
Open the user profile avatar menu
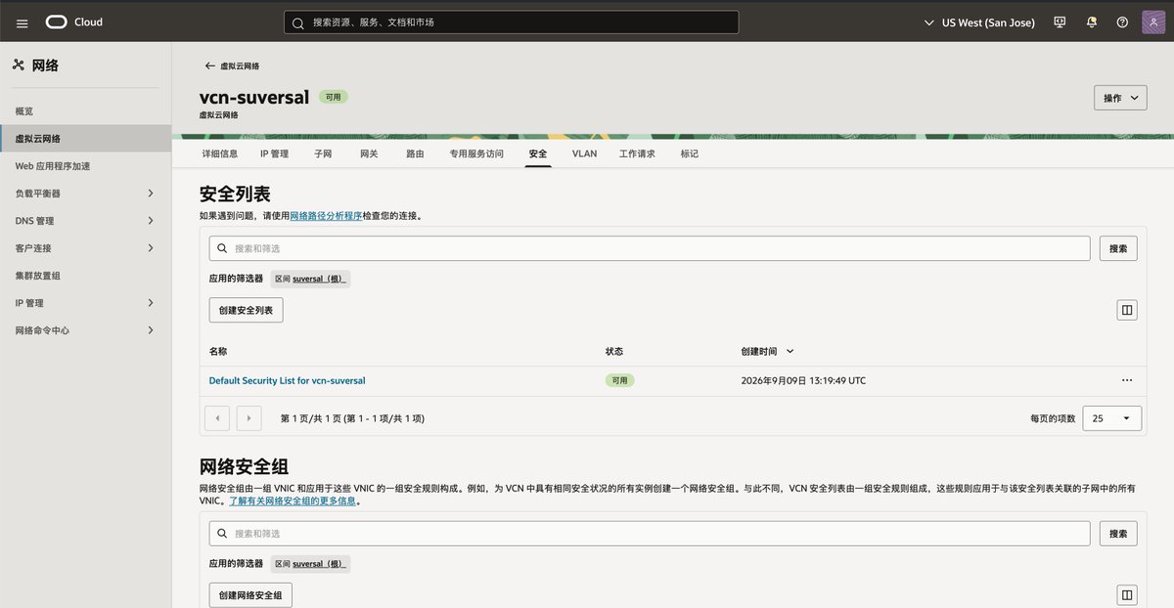[x=1153, y=22]
